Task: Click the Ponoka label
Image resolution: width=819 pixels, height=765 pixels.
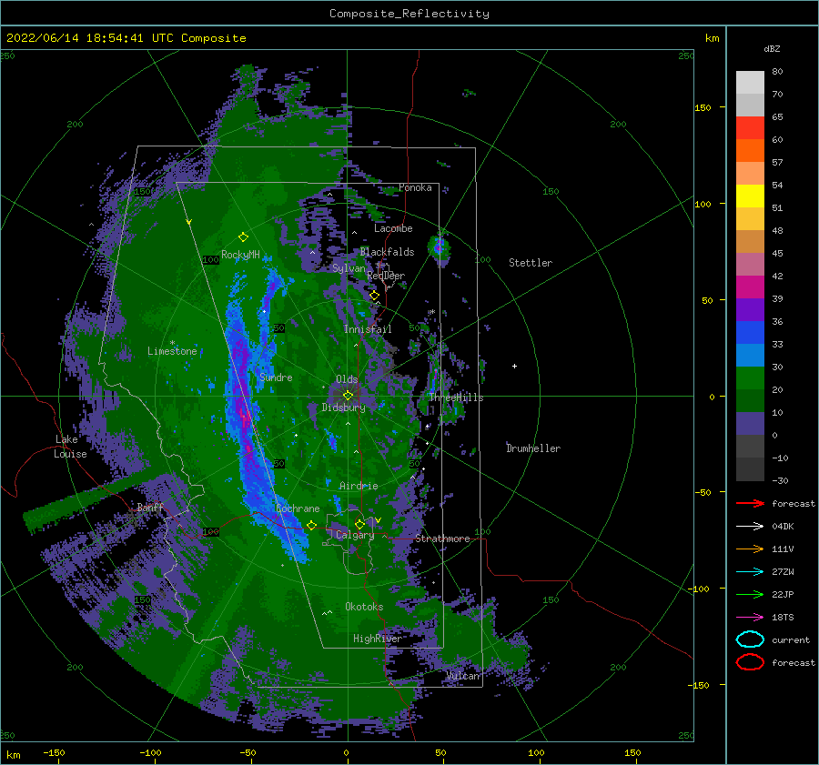Action: [415, 187]
